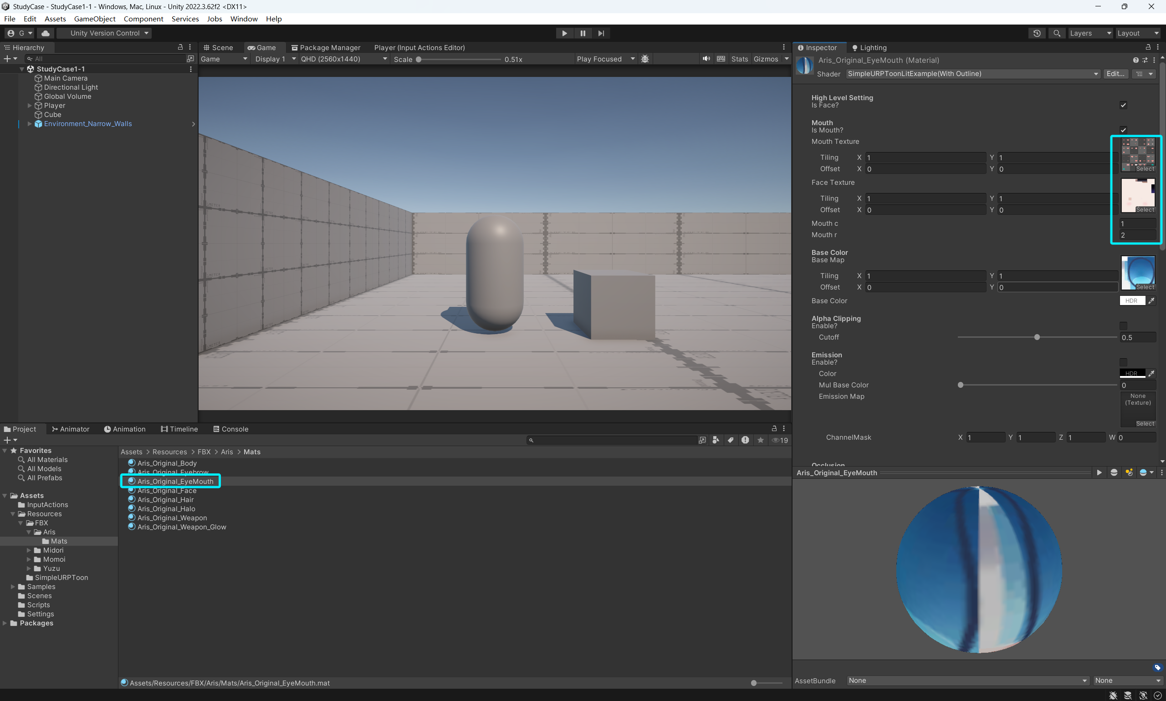1166x701 pixels.
Task: Lock the Inspector panel
Action: (x=1148, y=47)
